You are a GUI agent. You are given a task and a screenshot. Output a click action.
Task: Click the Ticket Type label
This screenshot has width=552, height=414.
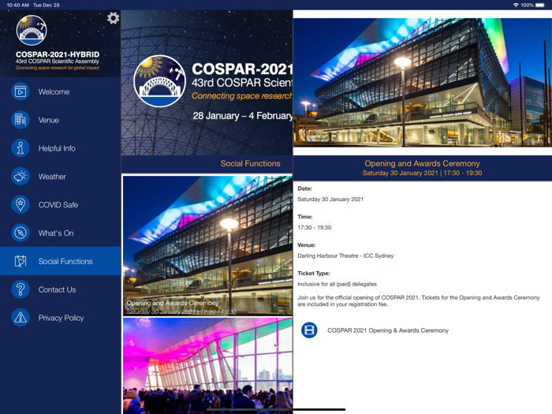pyautogui.click(x=314, y=273)
